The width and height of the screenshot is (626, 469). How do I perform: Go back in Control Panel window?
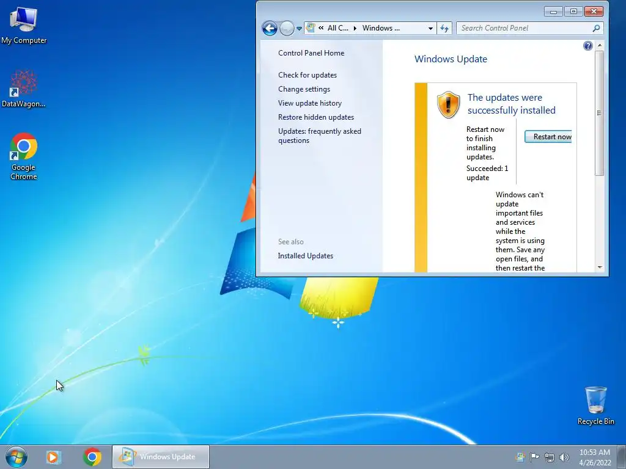270,28
